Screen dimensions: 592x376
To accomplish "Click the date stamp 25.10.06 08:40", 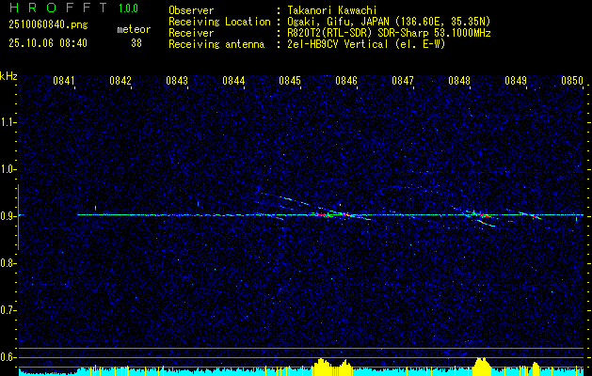I will 48,43.
